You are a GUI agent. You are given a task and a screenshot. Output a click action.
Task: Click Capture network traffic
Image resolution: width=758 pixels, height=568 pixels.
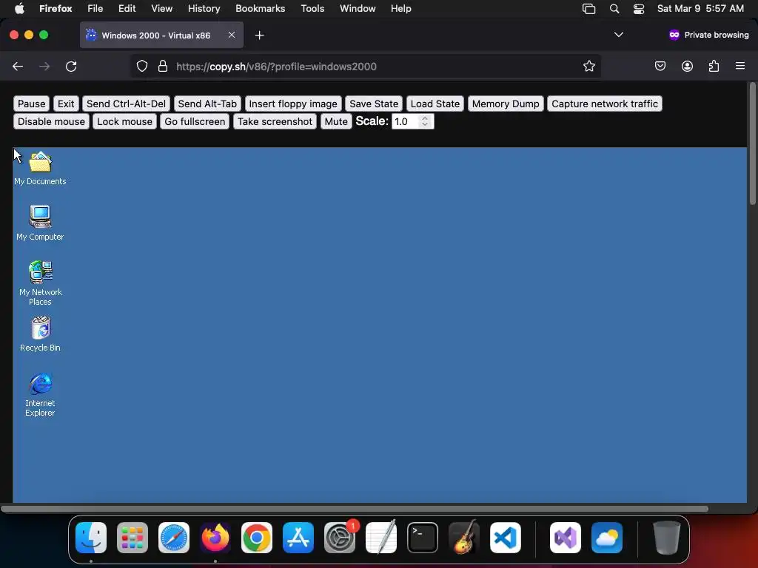tap(605, 104)
